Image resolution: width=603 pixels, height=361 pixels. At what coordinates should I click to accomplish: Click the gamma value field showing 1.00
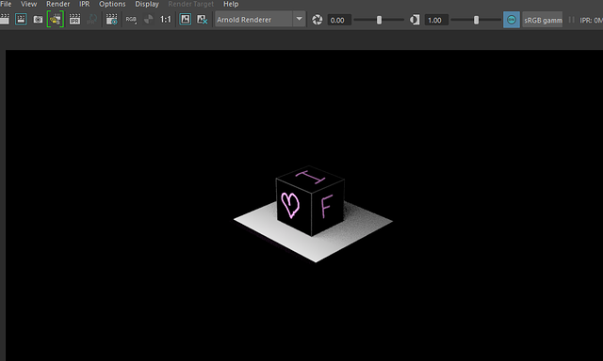(x=436, y=20)
